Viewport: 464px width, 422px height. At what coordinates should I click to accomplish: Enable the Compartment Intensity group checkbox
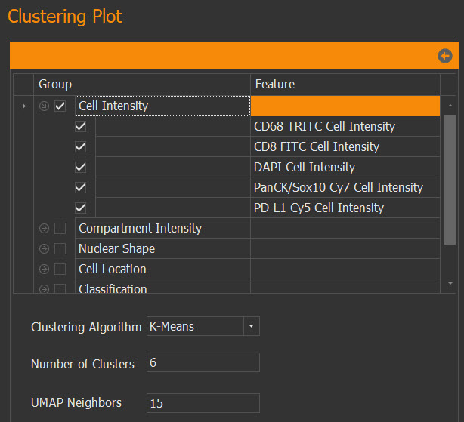coord(60,228)
